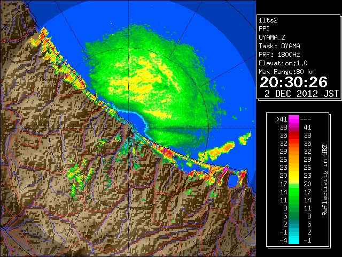Viewport: 342px width, 257px height.
Task: Select the '2 DEC 2012 JST' date
Action: [301, 94]
